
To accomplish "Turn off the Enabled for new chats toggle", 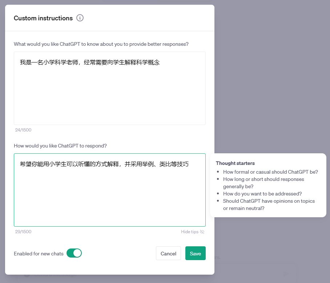I will tap(74, 253).
